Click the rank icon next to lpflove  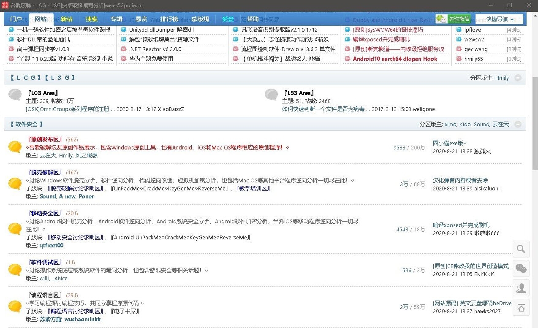point(459,30)
